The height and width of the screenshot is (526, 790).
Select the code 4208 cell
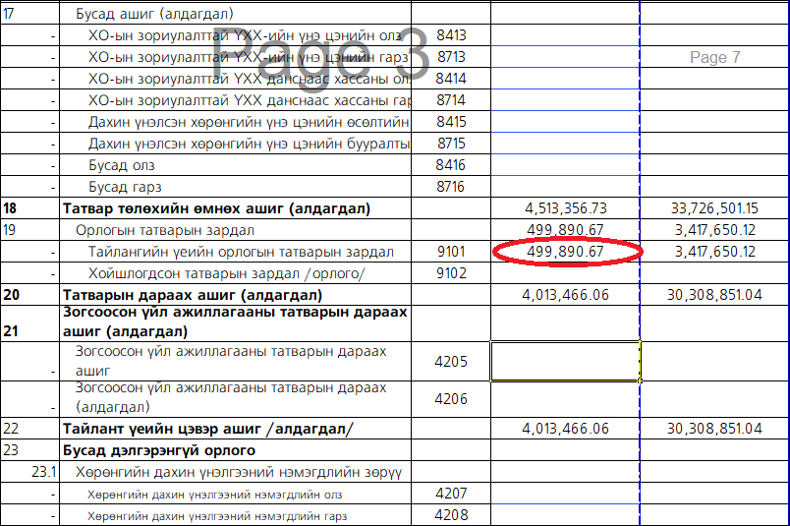[x=450, y=514]
